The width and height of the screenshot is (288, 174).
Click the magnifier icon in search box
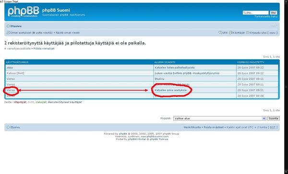(244, 12)
